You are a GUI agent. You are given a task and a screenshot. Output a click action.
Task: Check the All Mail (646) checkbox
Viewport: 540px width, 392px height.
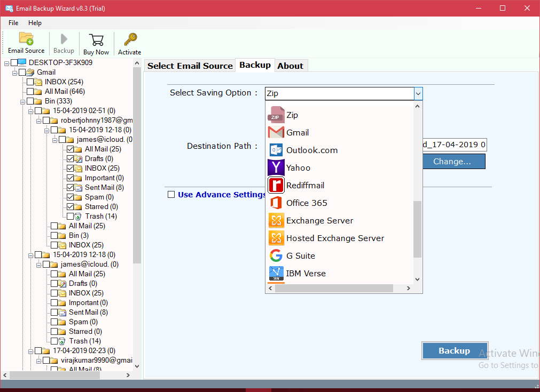click(x=30, y=92)
